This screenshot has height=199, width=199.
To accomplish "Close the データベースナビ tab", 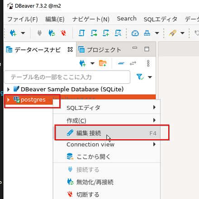I will click(70, 49).
